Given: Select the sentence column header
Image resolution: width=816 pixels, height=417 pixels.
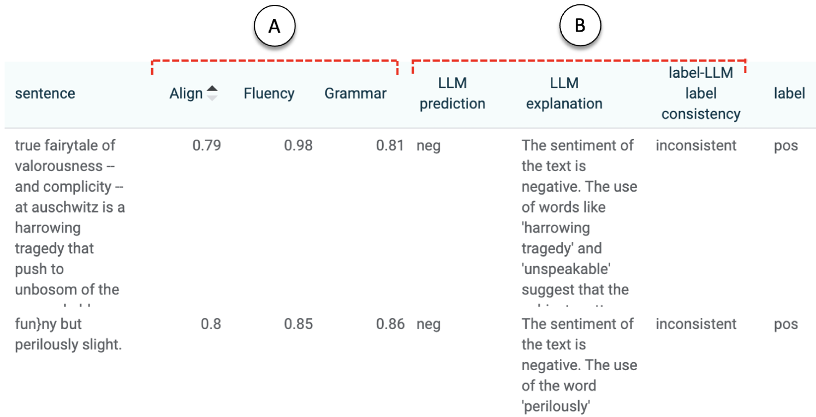Looking at the screenshot, I should (45, 94).
